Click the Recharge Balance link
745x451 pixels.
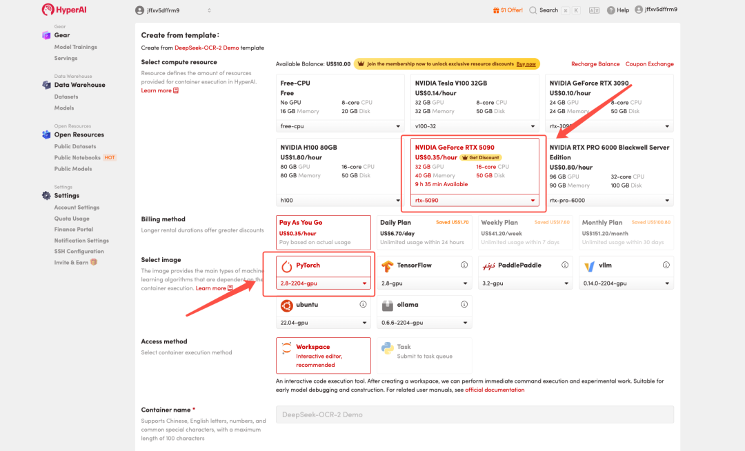595,64
